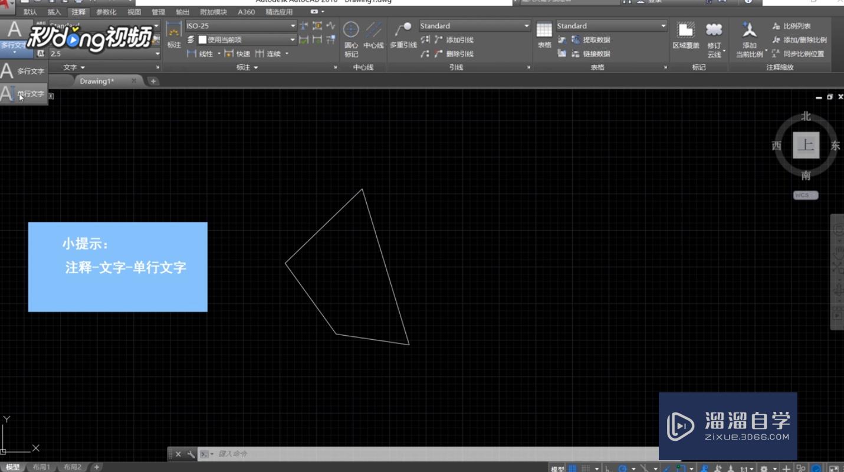
Task: Open the 引线 panel dialog launcher arrow
Action: coord(528,68)
